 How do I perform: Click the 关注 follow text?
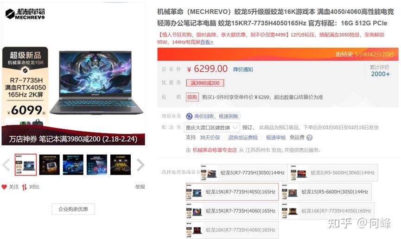pyautogui.click(x=14, y=187)
